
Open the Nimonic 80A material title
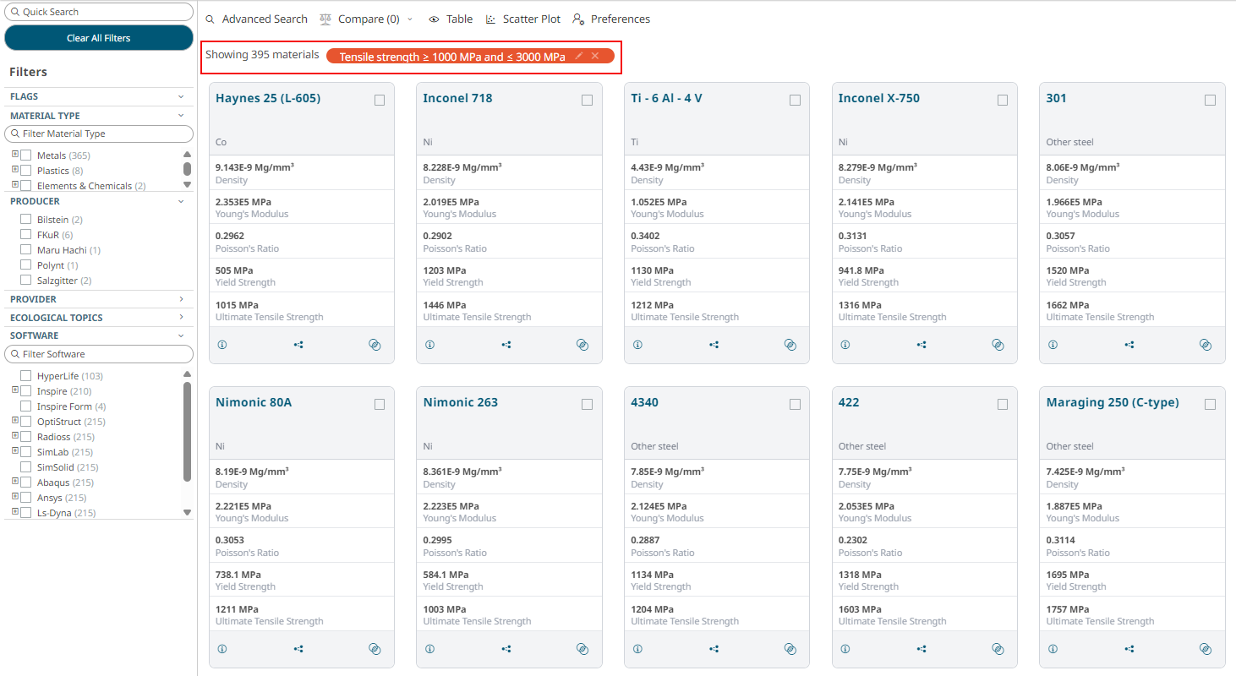pos(254,402)
